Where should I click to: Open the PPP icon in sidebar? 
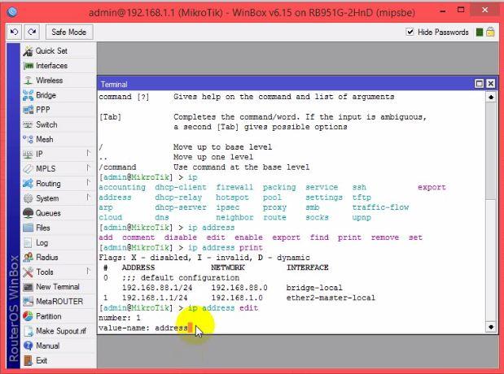(28, 110)
